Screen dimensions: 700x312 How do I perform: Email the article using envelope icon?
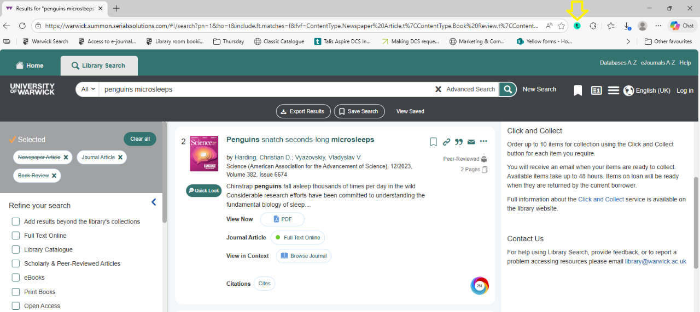(471, 142)
